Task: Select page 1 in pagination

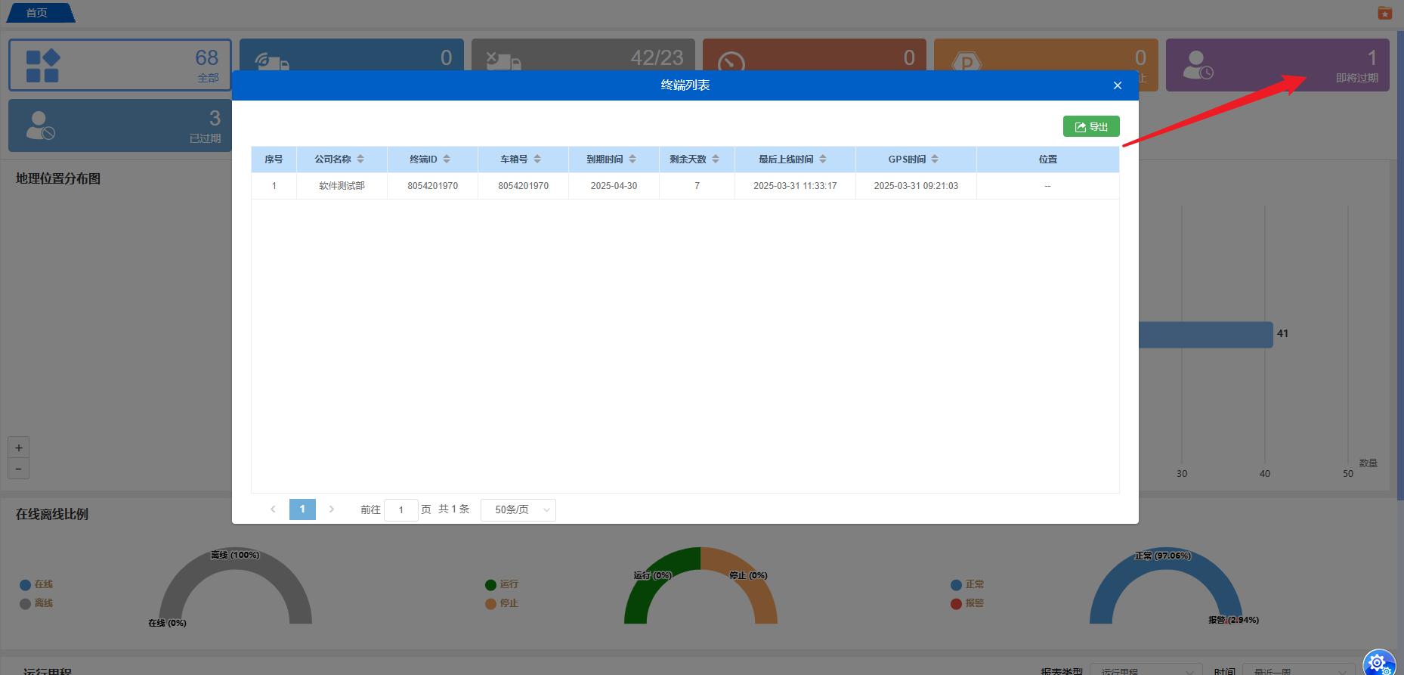Action: 302,509
